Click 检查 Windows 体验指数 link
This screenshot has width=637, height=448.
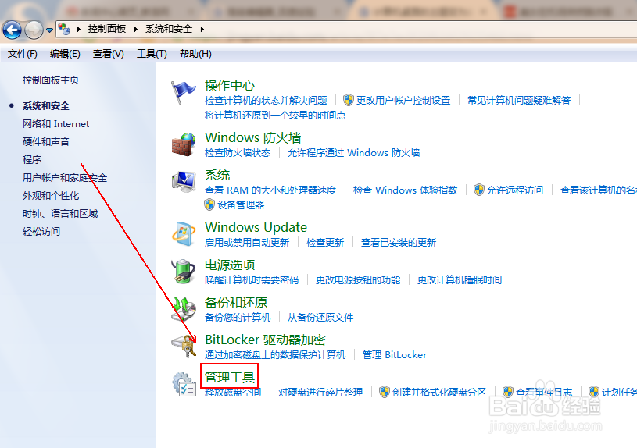[406, 190]
